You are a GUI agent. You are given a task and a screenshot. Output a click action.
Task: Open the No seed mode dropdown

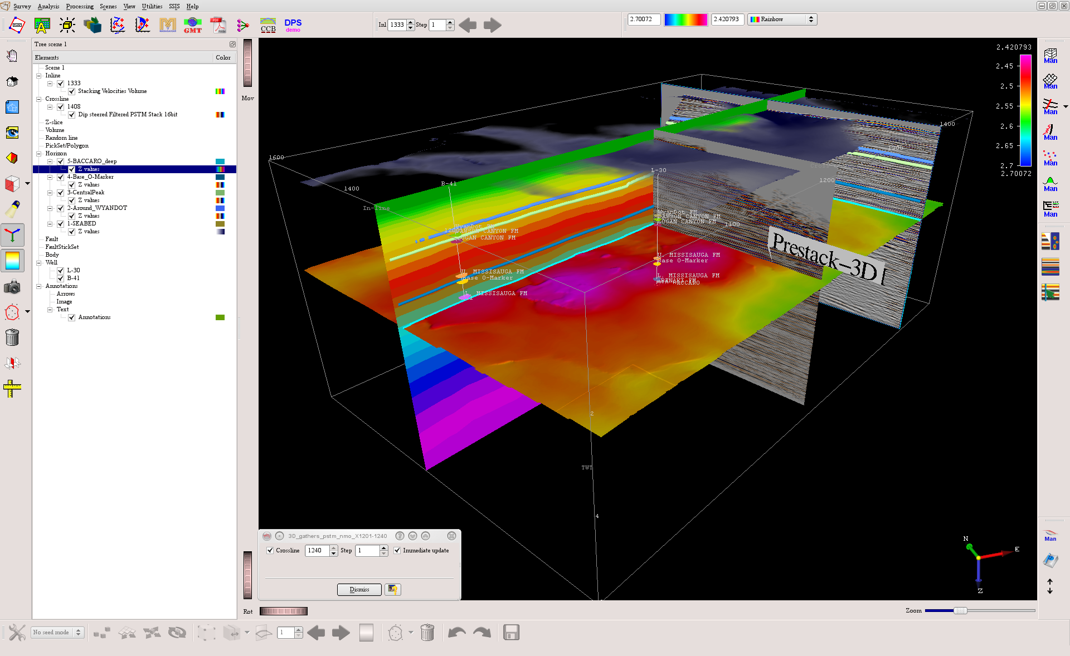57,633
